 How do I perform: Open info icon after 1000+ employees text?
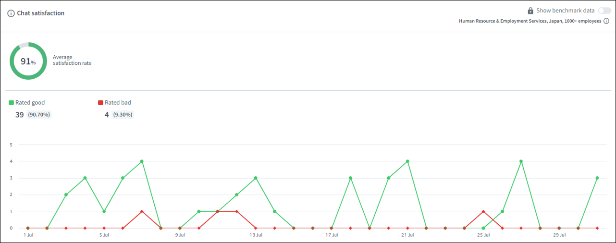tap(606, 21)
